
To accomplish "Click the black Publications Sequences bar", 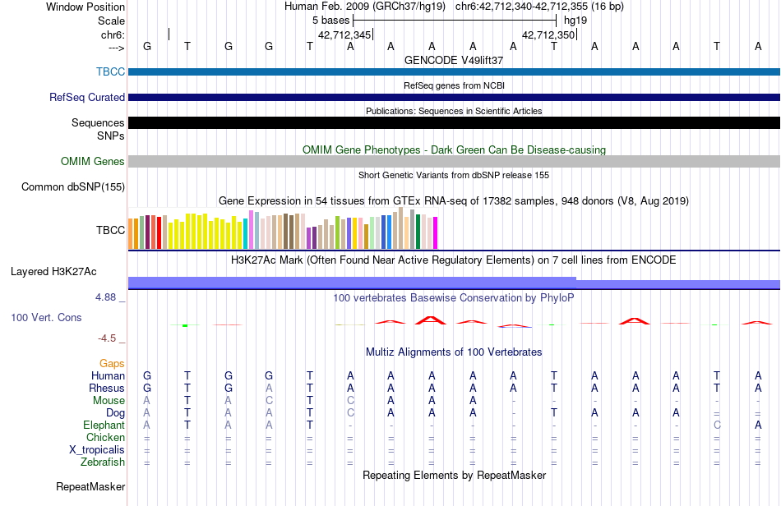I will (454, 123).
